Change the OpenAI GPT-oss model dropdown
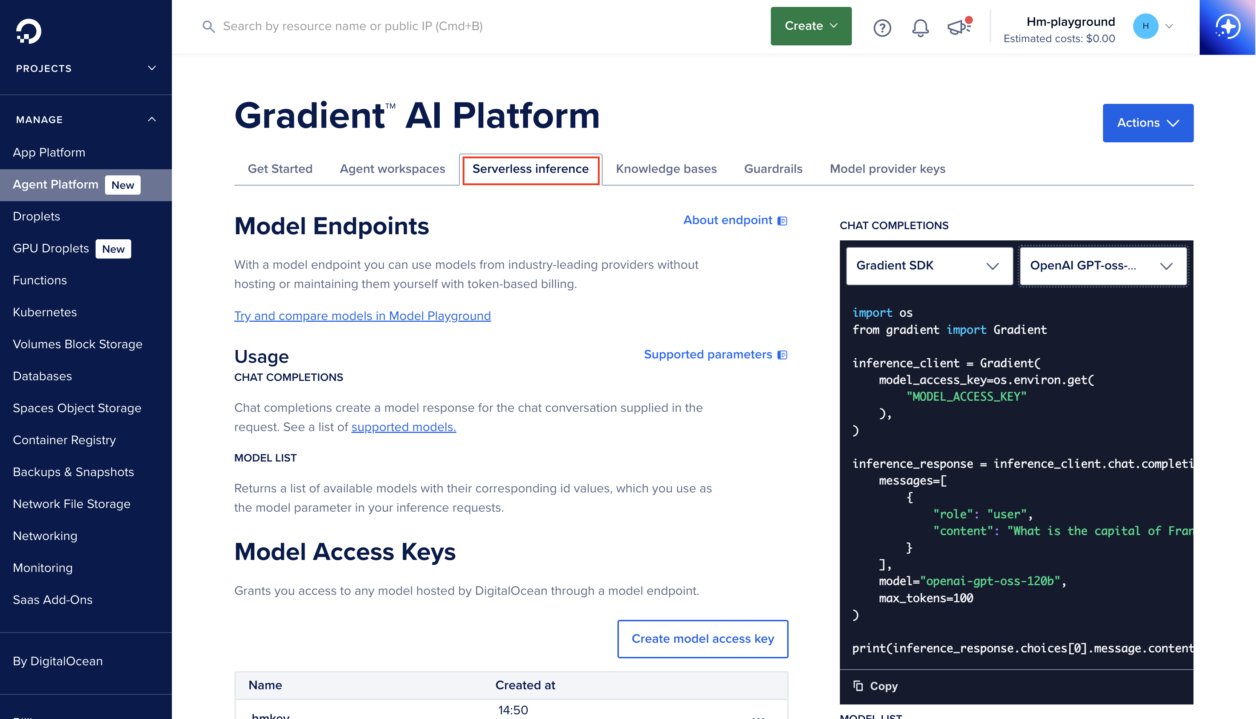This screenshot has width=1256, height=719. click(1103, 266)
